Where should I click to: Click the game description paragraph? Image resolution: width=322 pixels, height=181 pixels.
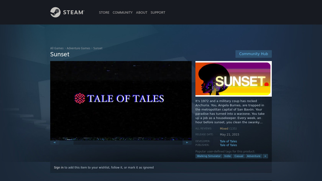[230, 112]
